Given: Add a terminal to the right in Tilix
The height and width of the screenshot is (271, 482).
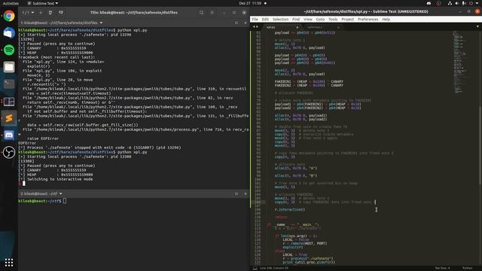Looking at the screenshot, I should click(x=50, y=13).
